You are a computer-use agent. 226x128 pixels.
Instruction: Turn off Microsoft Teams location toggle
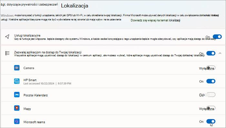click(x=211, y=122)
